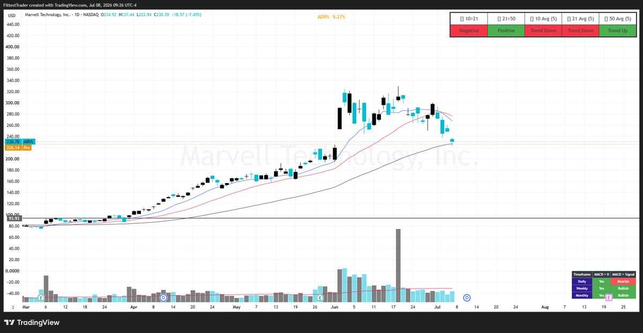Click the 'Yes' cell in Daily row
This screenshot has height=333, width=643.
[x=602, y=281]
